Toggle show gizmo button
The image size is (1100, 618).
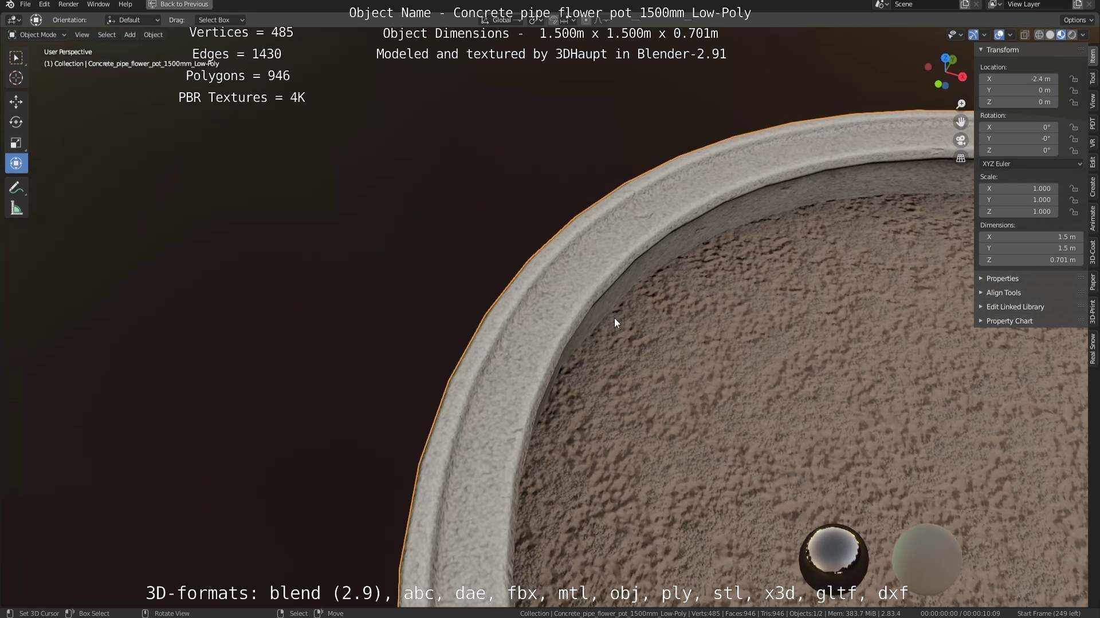973,35
